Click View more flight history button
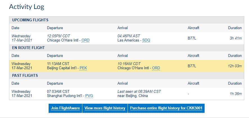This screenshot has height=118, width=249. point(105,108)
